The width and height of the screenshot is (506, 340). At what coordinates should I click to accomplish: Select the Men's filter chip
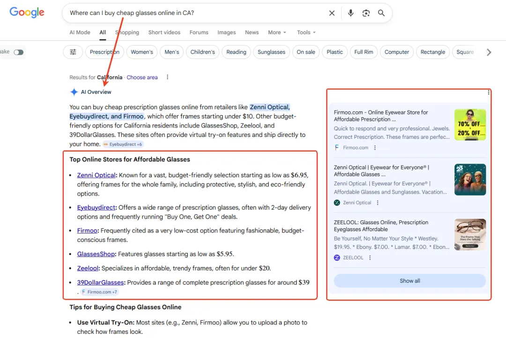(x=171, y=52)
